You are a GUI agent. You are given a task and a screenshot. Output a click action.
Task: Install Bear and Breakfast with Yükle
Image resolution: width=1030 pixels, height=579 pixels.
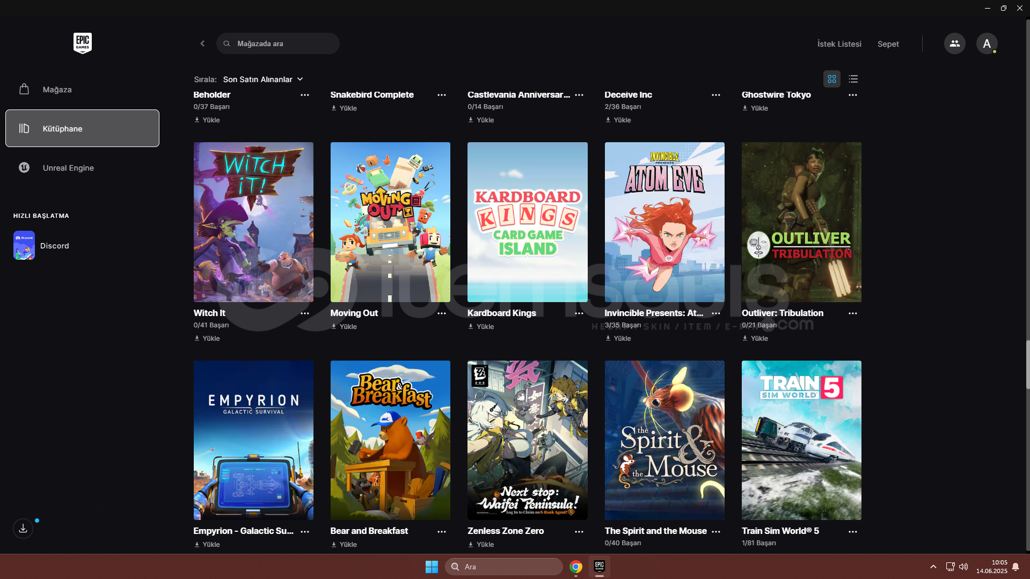point(344,545)
